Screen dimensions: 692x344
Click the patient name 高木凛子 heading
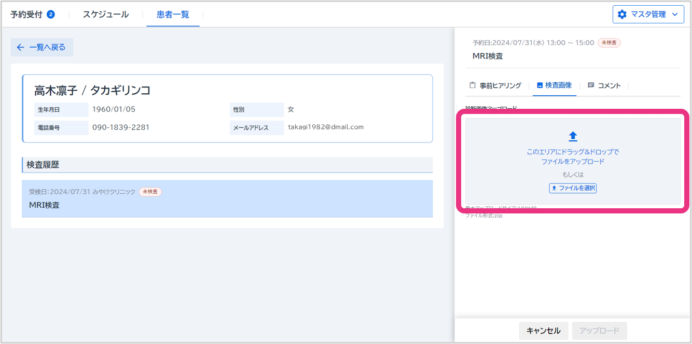[92, 90]
